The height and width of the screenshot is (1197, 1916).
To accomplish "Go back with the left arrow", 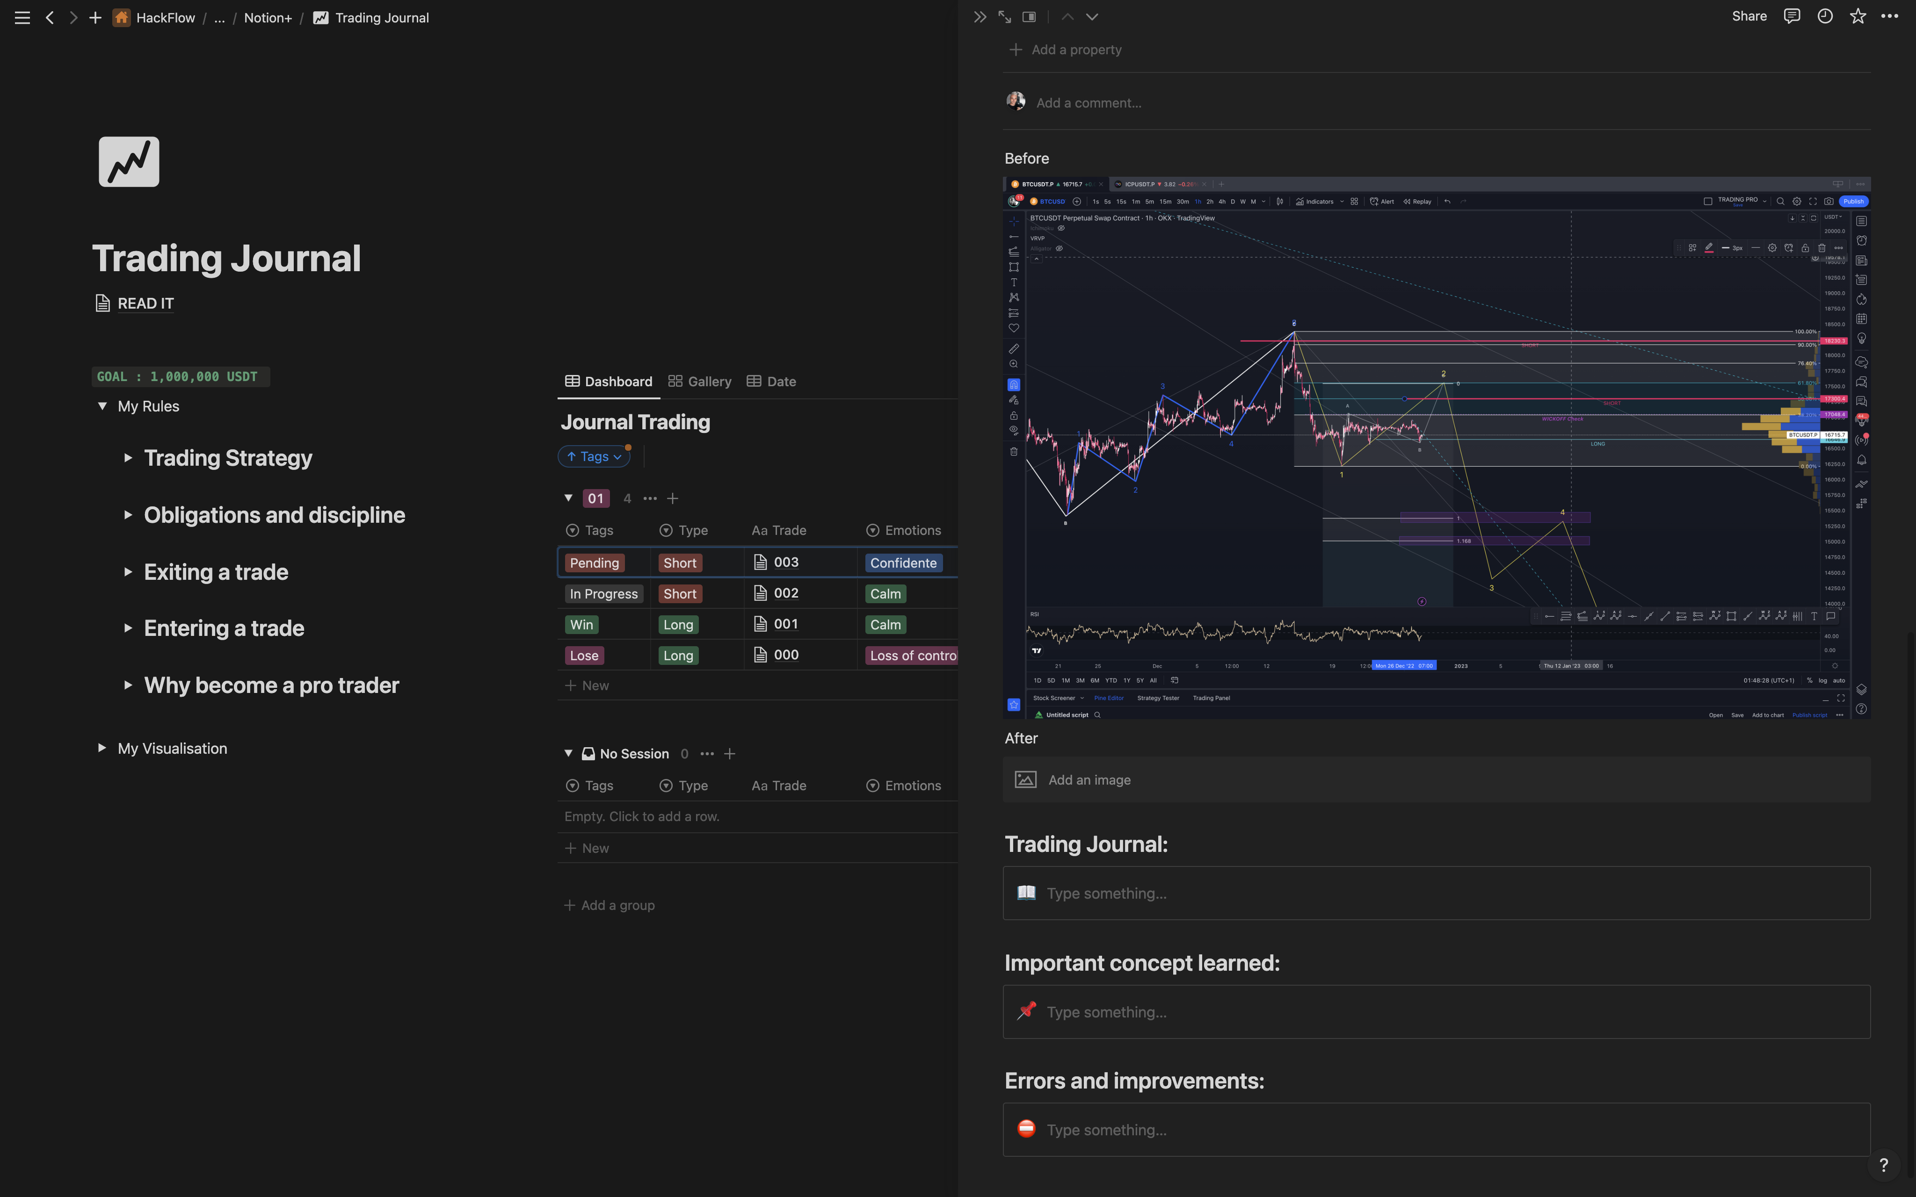I will [50, 17].
